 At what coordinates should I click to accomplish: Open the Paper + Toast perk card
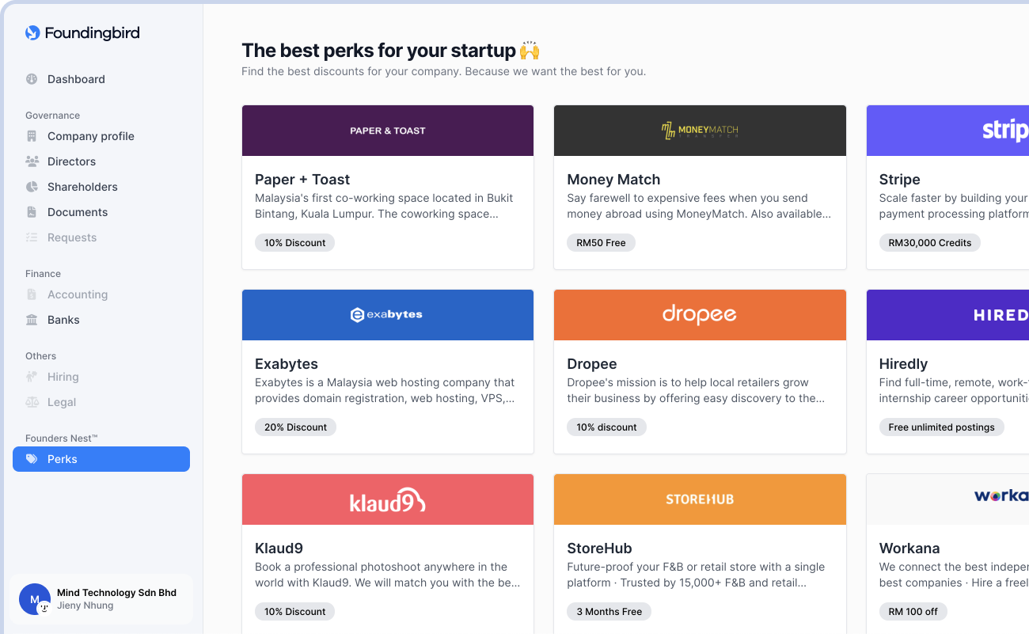[388, 188]
